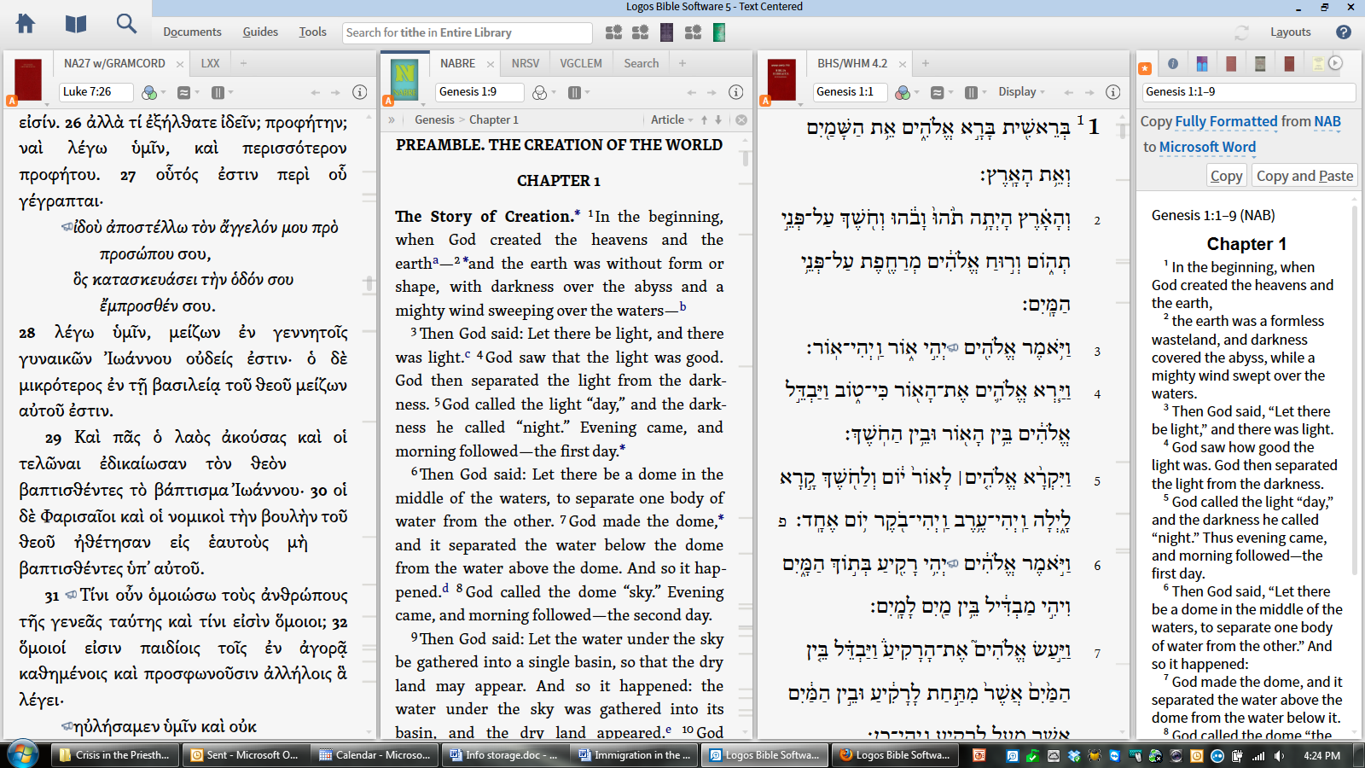The height and width of the screenshot is (768, 1365).
Task: Open the Layouts menu
Action: [1291, 32]
